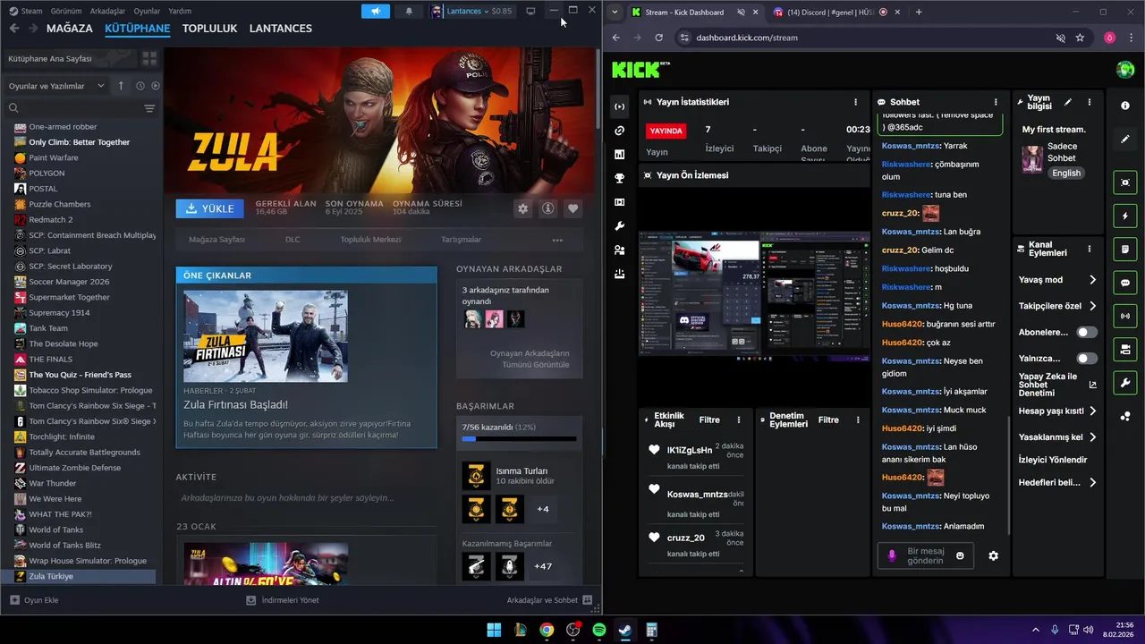Open Kick profile avatar menu
The image size is (1145, 644).
1125,69
